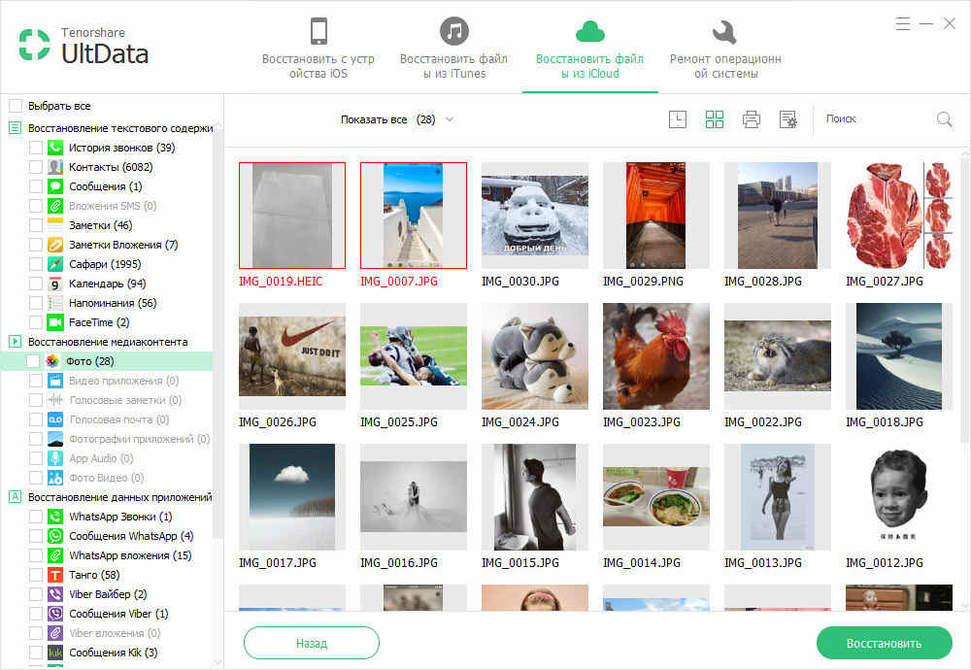Screen dimensions: 971x670
Task: Switch to grid thumbnail view icon
Action: 714,119
